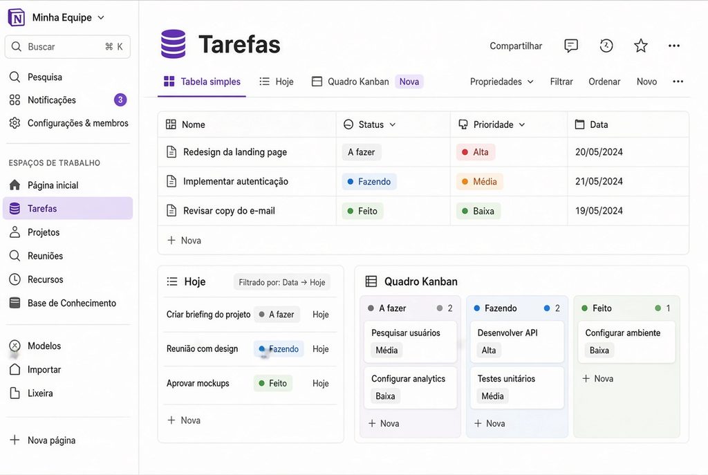The height and width of the screenshot is (475, 708).
Task: Click the Média priority tag in table
Action: (480, 182)
